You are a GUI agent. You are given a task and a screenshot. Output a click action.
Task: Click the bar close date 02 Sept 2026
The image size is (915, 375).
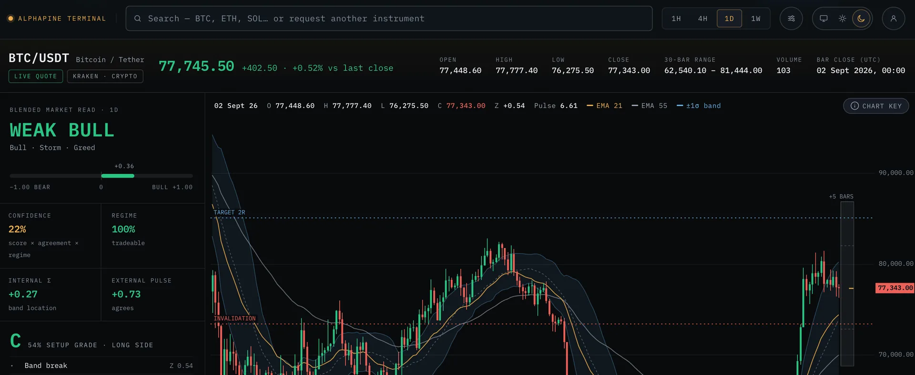pyautogui.click(x=861, y=70)
